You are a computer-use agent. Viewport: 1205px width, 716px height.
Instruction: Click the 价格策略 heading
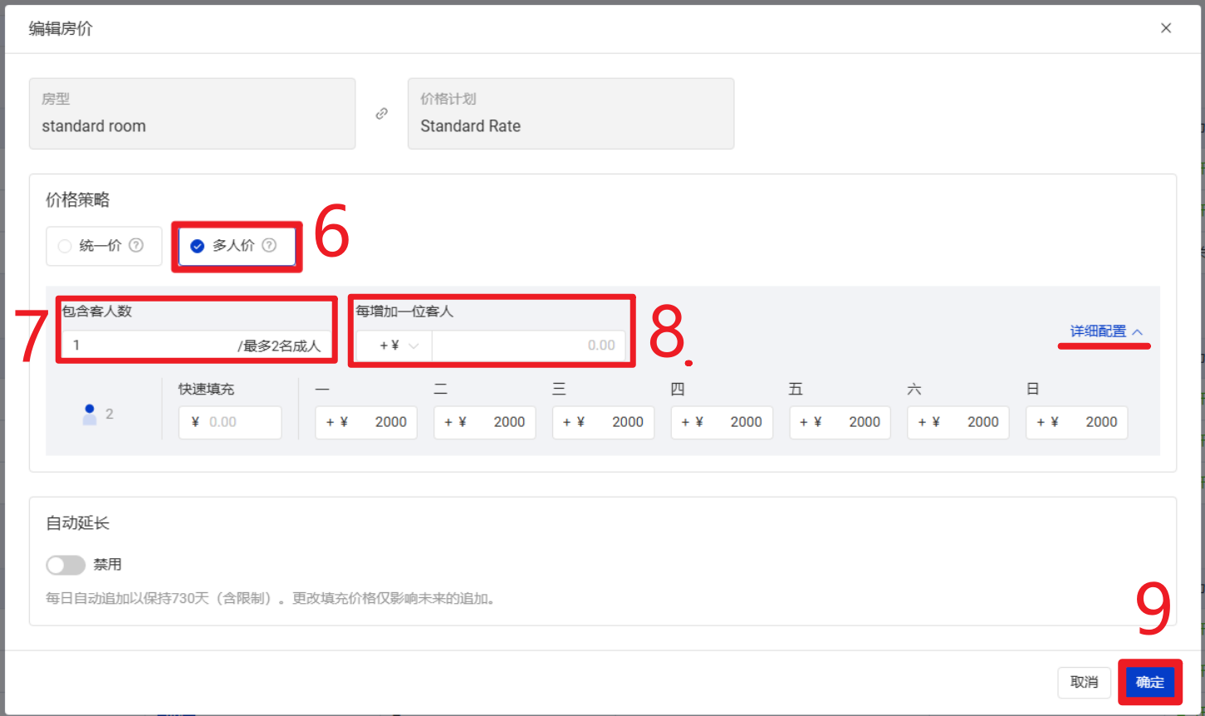[78, 200]
